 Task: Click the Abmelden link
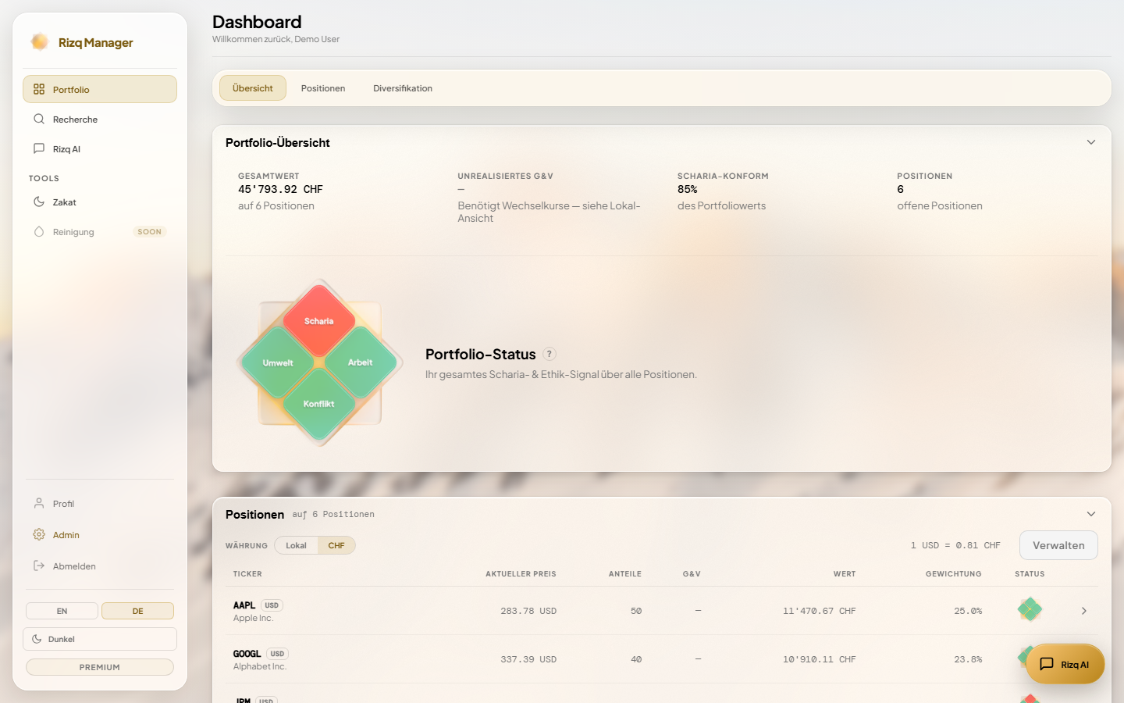click(x=100, y=566)
